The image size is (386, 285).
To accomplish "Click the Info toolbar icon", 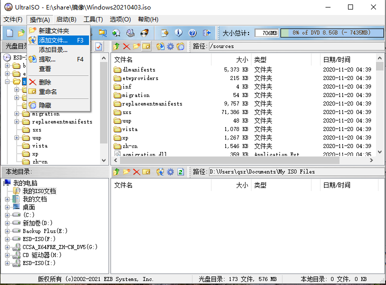I will [178, 32].
